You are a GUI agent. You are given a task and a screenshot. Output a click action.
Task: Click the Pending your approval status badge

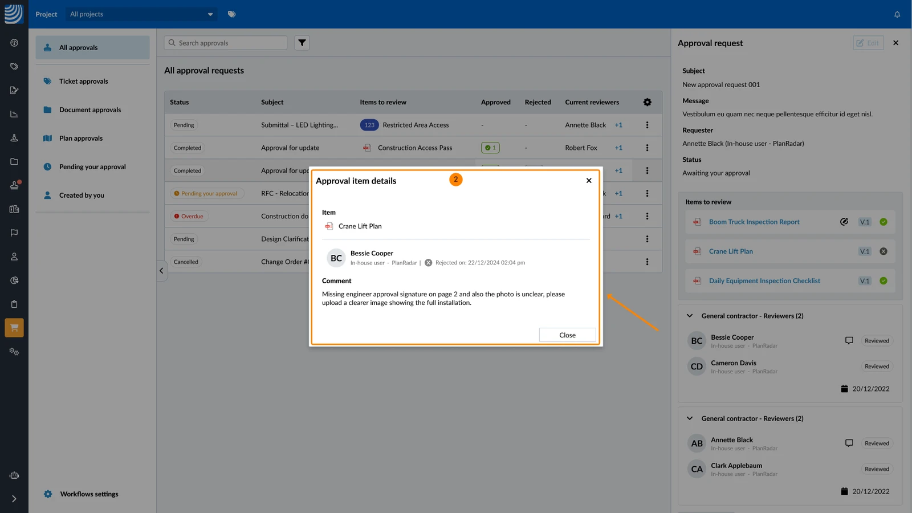pos(207,193)
